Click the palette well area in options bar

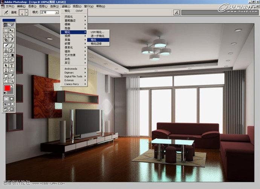click(x=219, y=12)
